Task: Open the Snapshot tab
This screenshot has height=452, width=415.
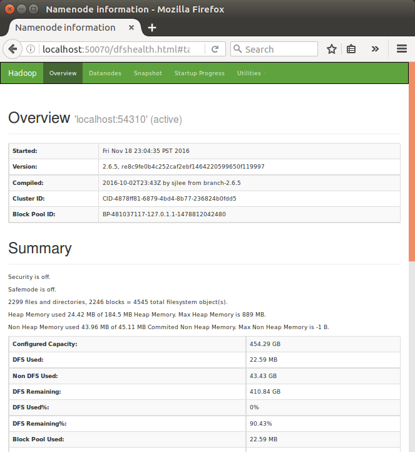Action: (148, 73)
